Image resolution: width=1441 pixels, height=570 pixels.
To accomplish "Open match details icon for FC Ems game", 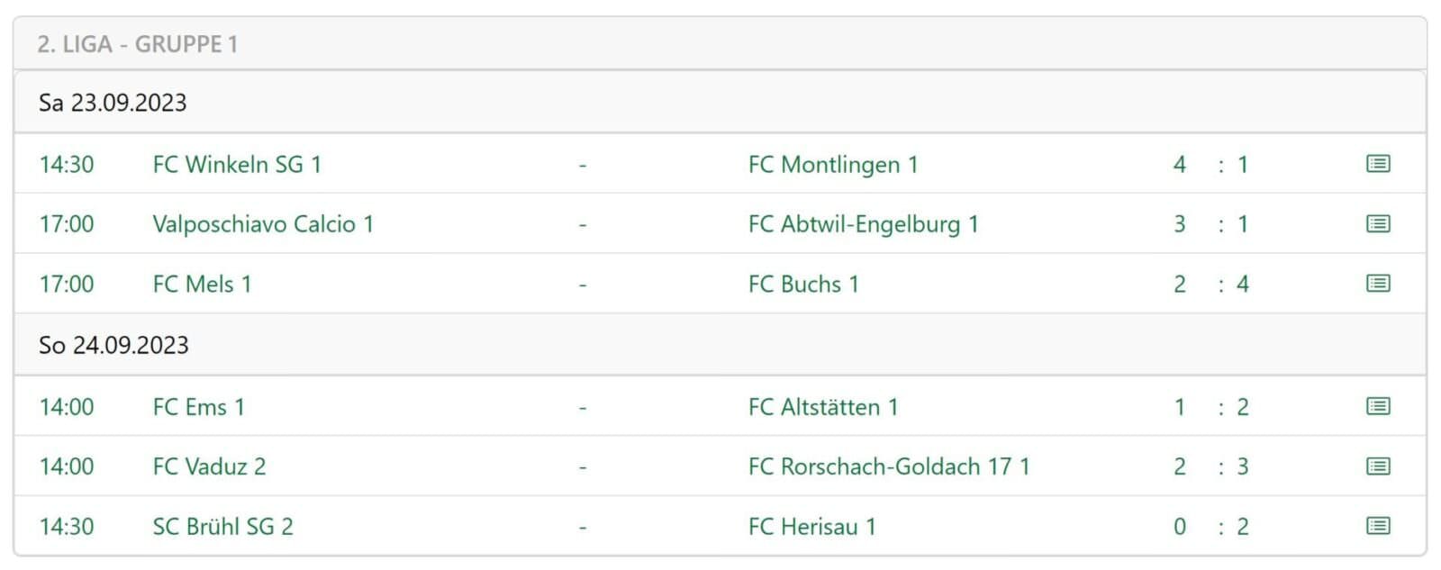I will point(1377,406).
